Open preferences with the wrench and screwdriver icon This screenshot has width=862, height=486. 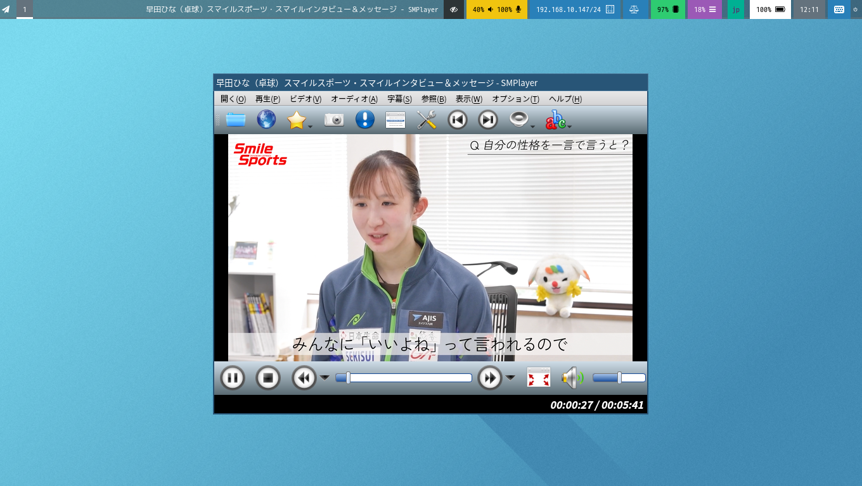click(x=427, y=120)
